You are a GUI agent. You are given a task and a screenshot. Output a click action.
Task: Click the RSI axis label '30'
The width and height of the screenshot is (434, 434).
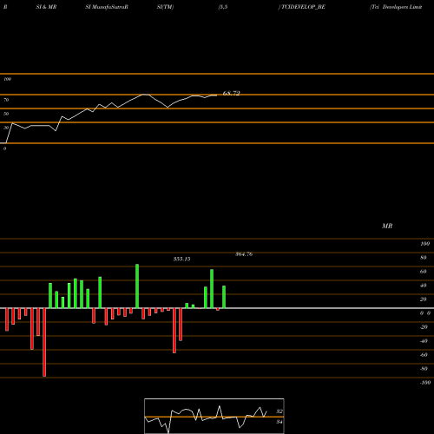(x=6, y=128)
